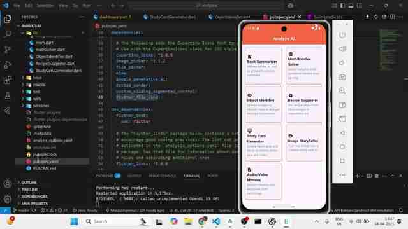Open Study Card Generator card
The image size is (408, 229).
click(x=263, y=142)
